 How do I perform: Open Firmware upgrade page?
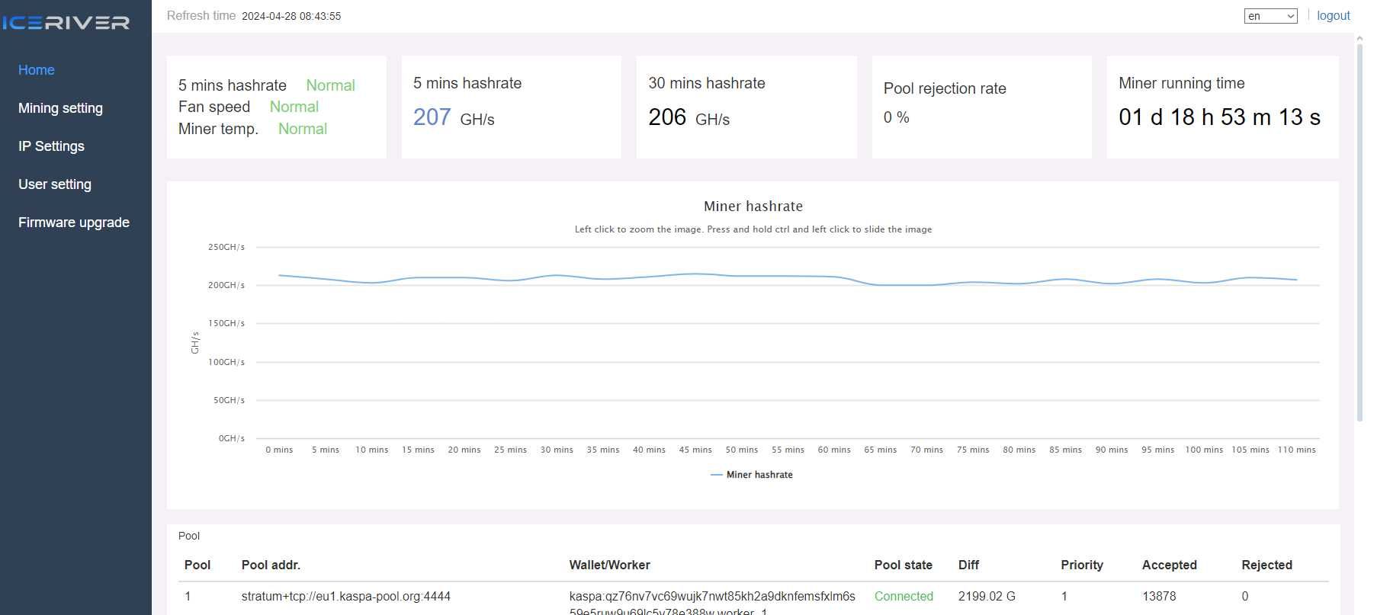pyautogui.click(x=74, y=223)
